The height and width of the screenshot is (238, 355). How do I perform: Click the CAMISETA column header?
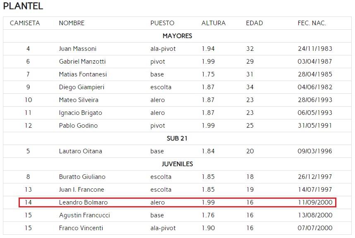click(25, 23)
